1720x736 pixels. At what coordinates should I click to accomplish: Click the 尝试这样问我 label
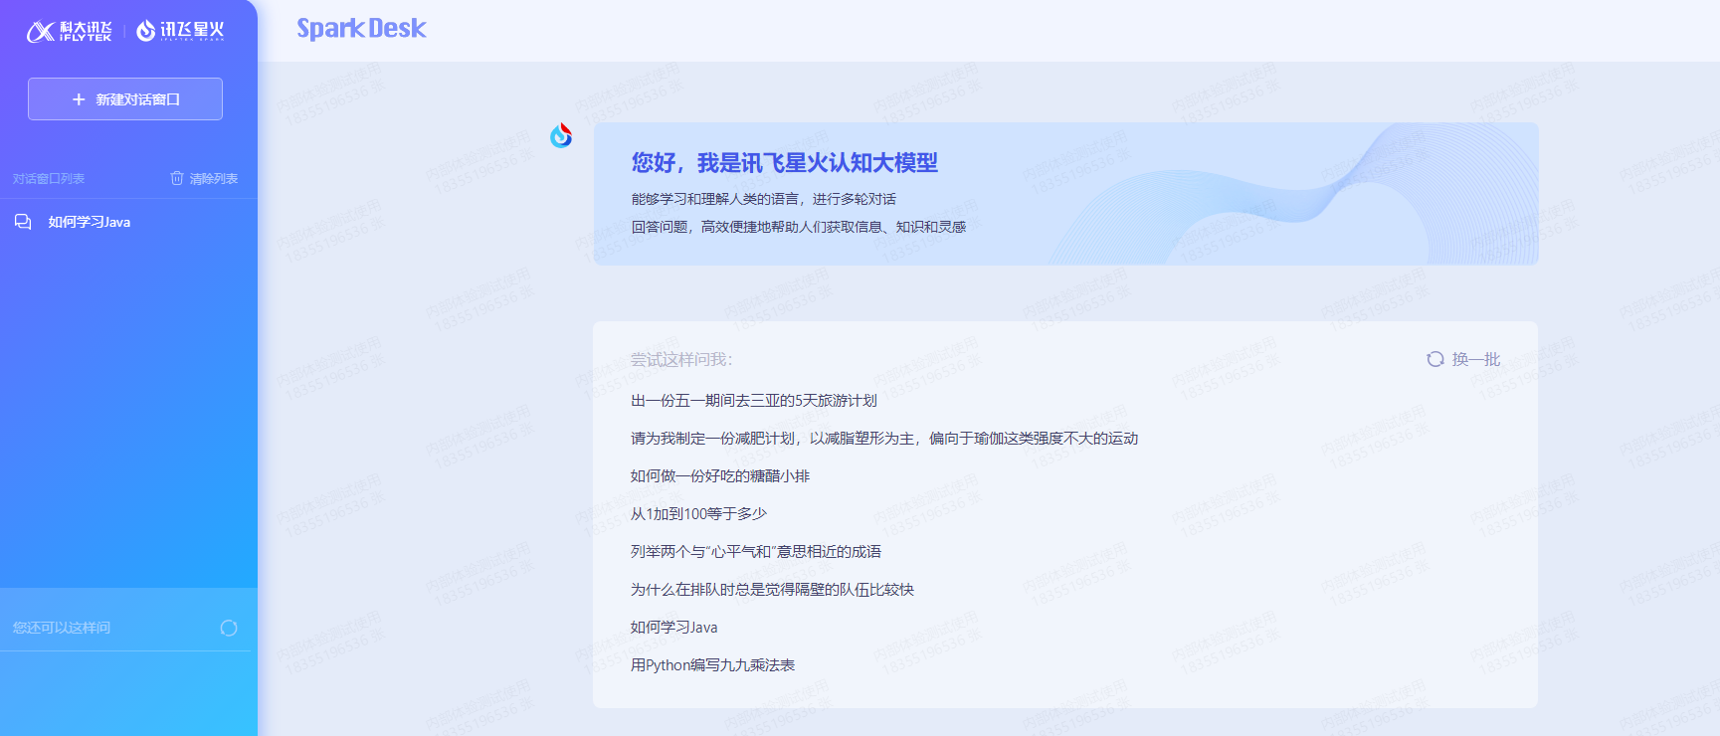681,359
